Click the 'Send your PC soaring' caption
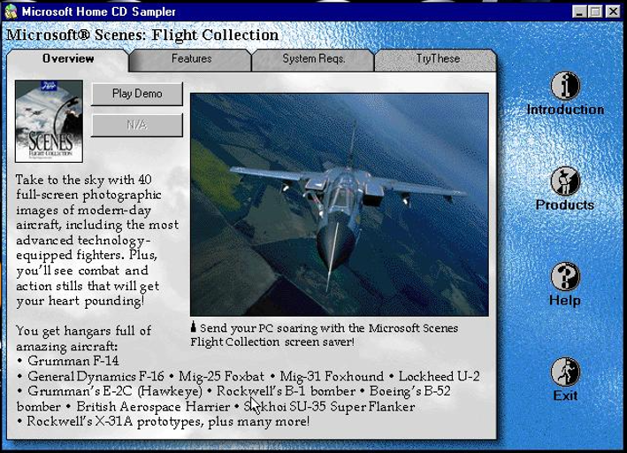The image size is (627, 453). 324,334
